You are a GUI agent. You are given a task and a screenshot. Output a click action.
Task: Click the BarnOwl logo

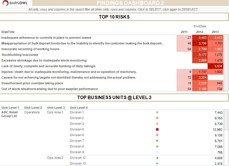tap(16, 3)
